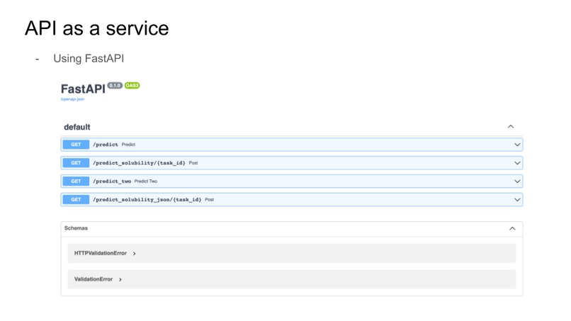This screenshot has height=321, width=571.
Task: Click the Predict summary label
Action: pos(128,145)
